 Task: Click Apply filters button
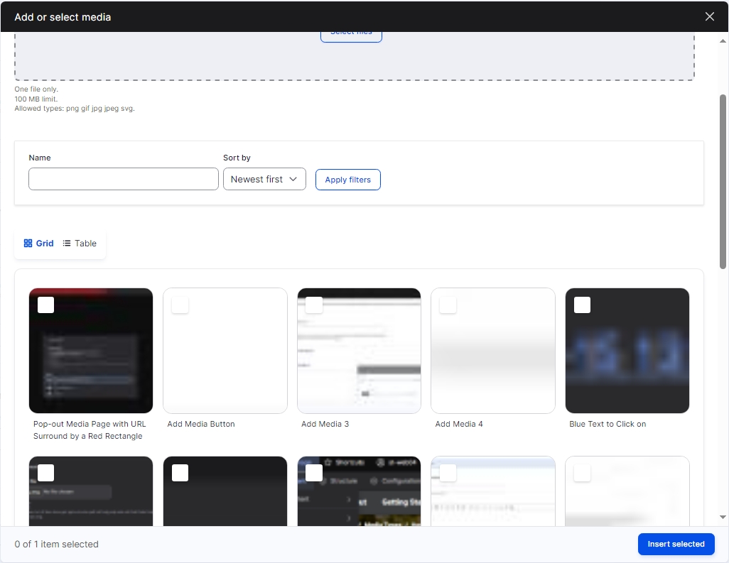click(347, 180)
